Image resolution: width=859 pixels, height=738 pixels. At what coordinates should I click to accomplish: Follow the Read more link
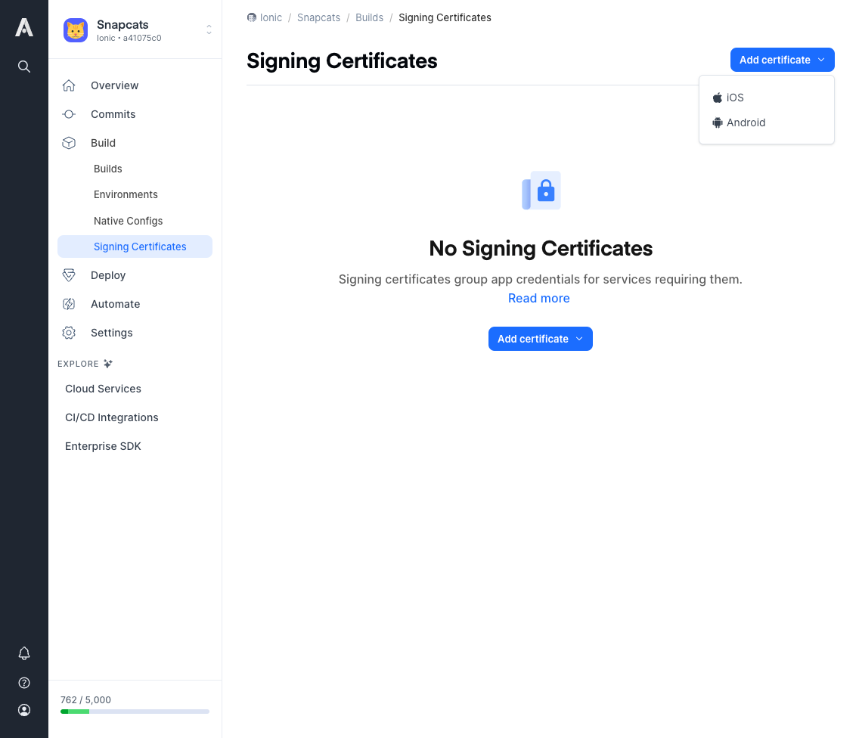(539, 298)
